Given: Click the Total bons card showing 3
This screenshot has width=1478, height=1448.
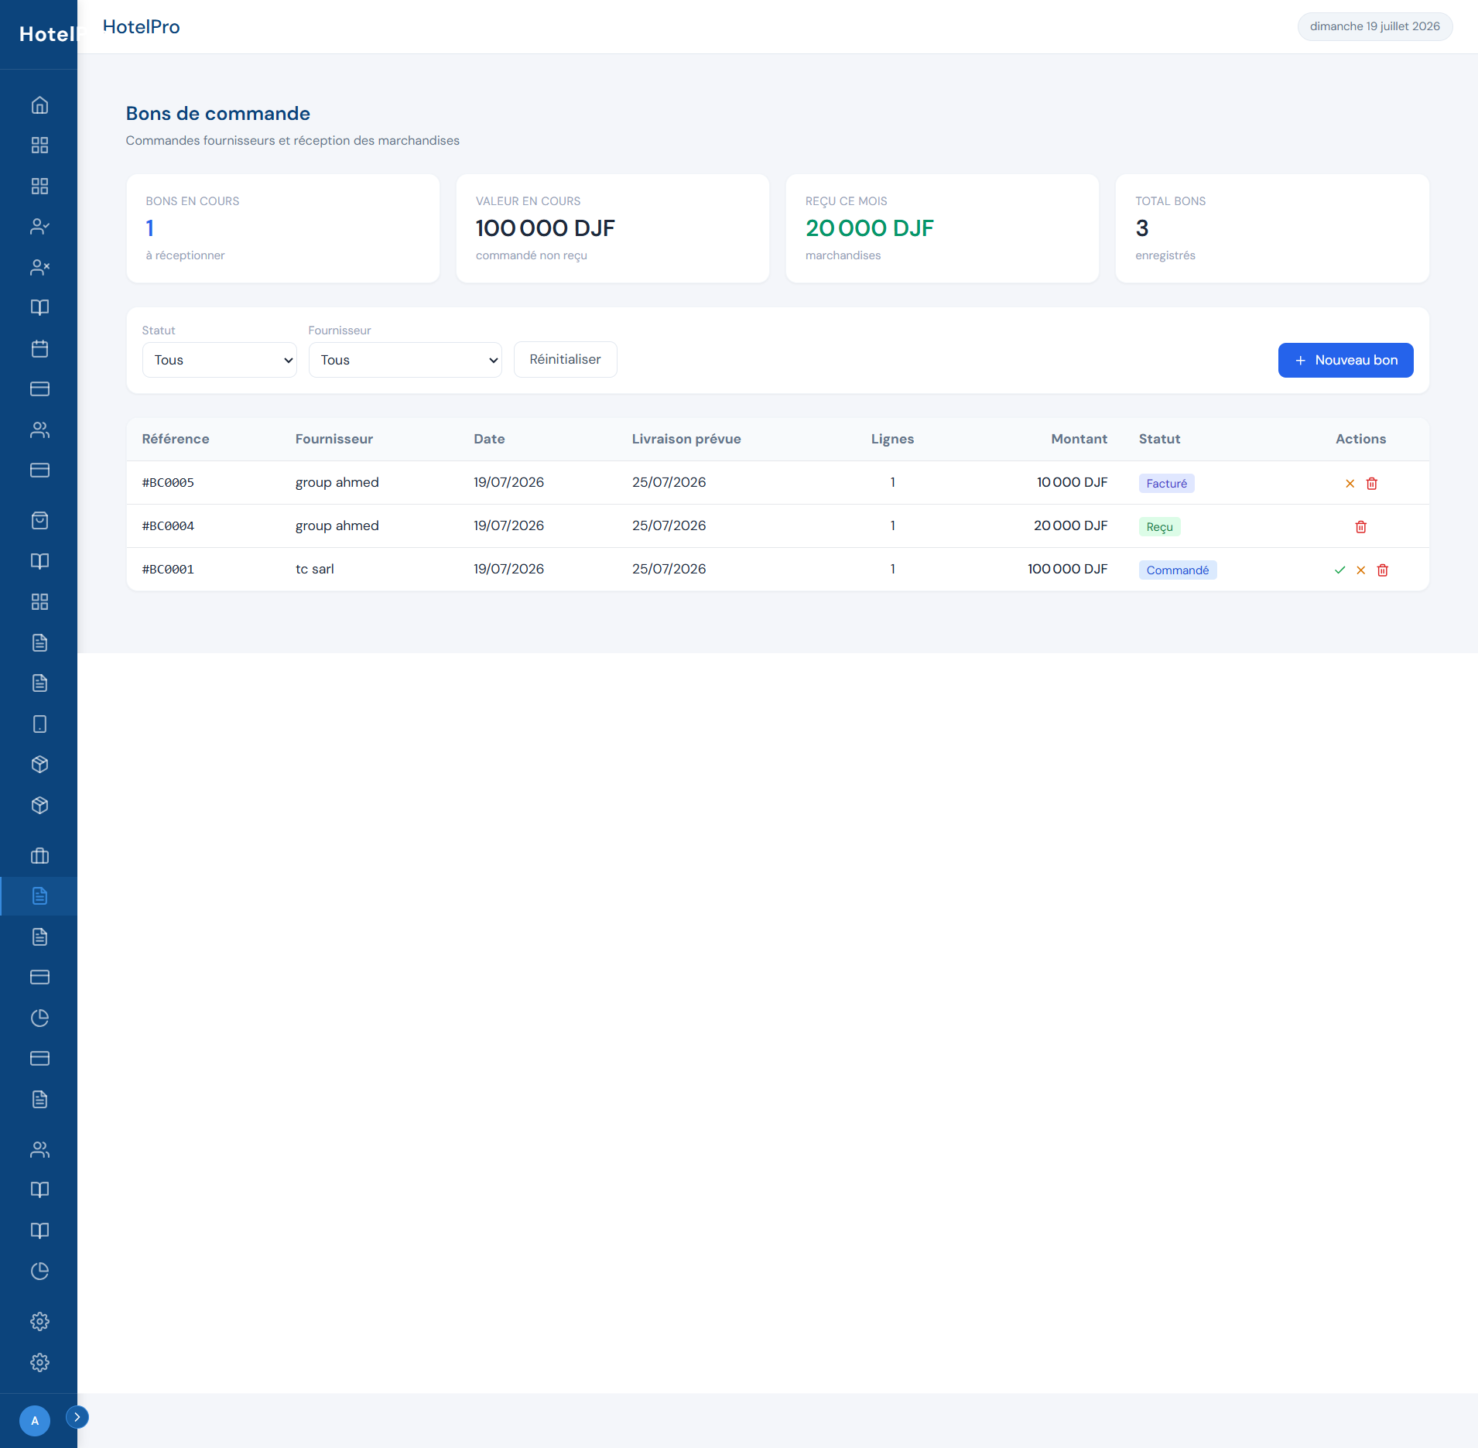Looking at the screenshot, I should 1272,228.
